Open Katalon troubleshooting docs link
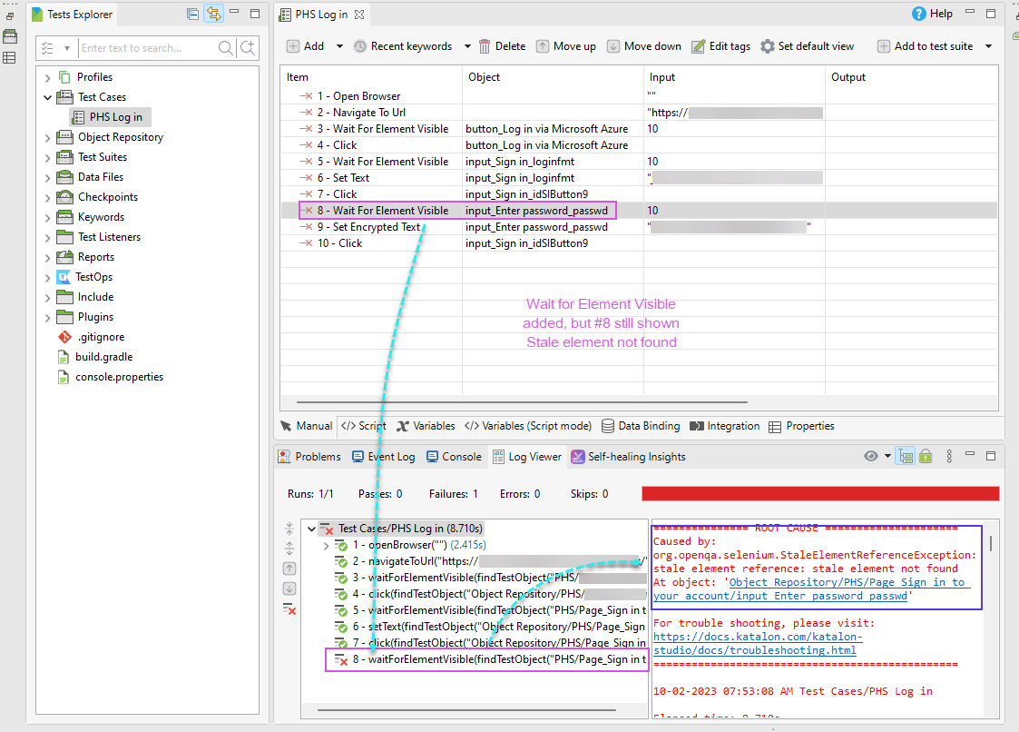1019x732 pixels. tap(758, 644)
